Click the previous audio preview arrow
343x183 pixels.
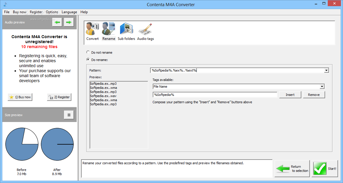click(57, 22)
